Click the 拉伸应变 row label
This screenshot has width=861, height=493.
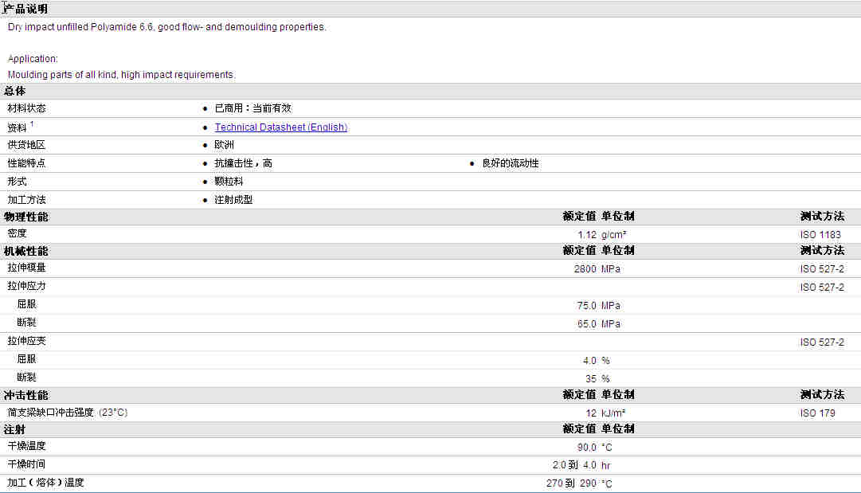[26, 341]
